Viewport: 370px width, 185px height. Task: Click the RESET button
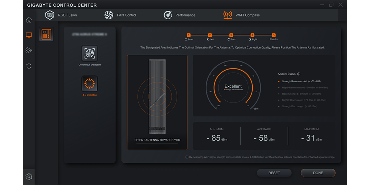(274, 173)
